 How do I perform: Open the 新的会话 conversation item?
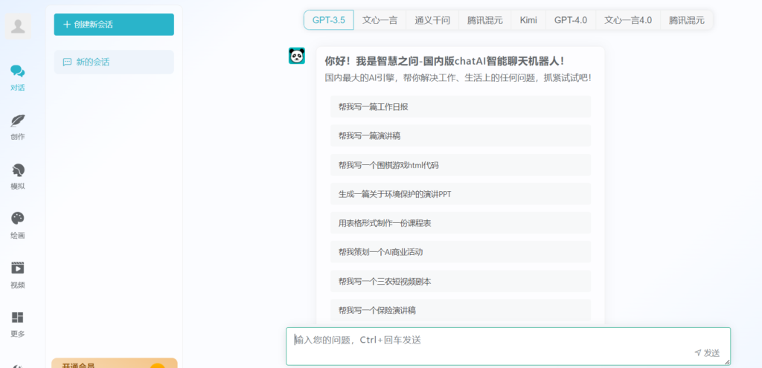[114, 62]
